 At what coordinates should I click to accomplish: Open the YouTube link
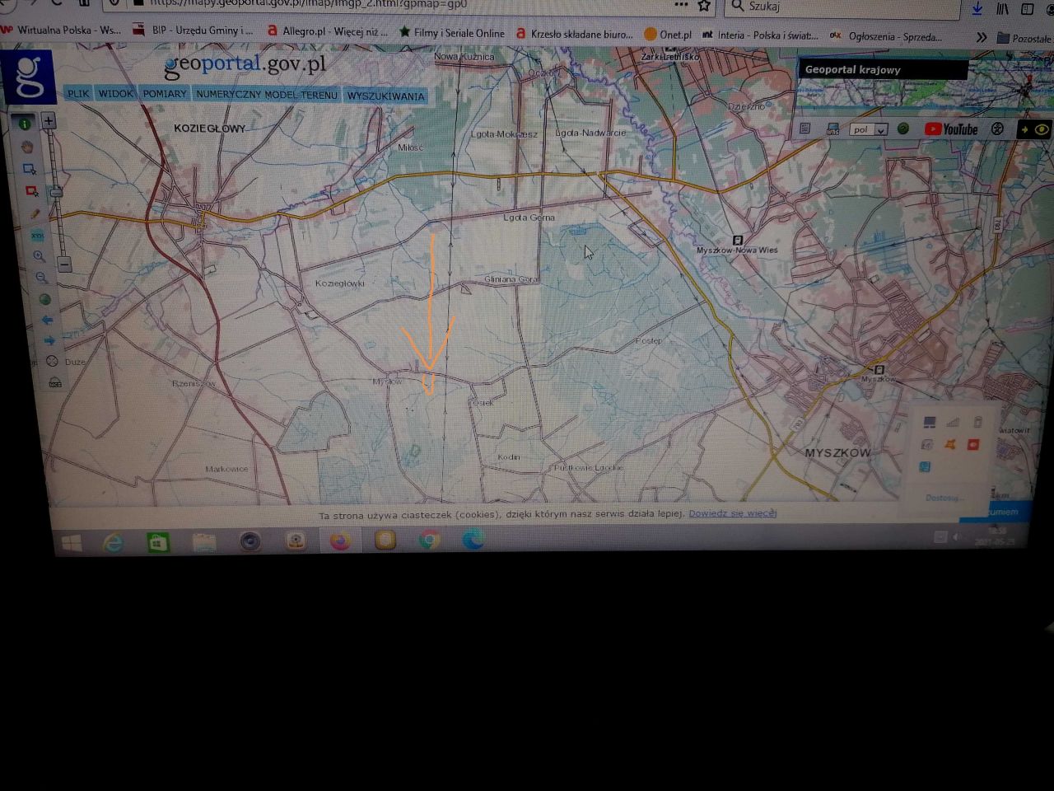(x=951, y=129)
